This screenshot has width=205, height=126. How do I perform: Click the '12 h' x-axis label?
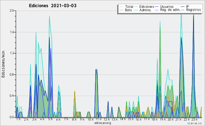tap(107, 119)
